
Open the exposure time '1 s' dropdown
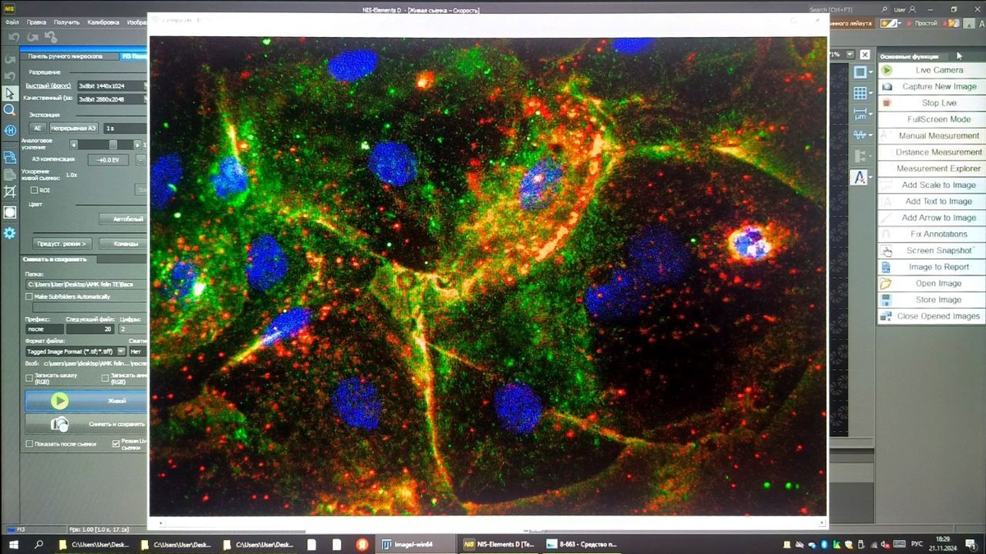tap(125, 128)
